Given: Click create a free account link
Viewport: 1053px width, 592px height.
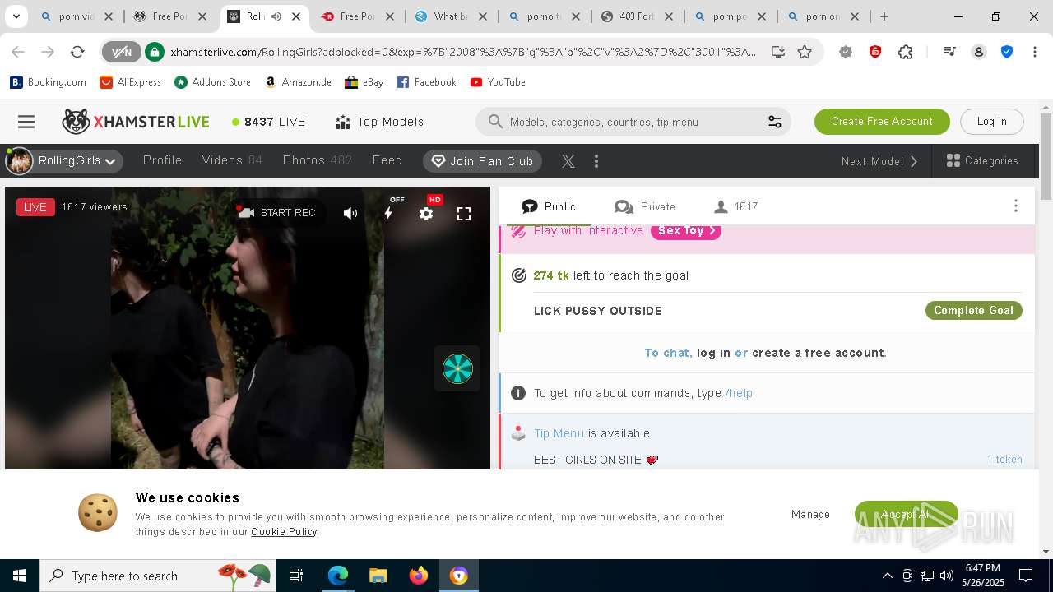Looking at the screenshot, I should [818, 353].
